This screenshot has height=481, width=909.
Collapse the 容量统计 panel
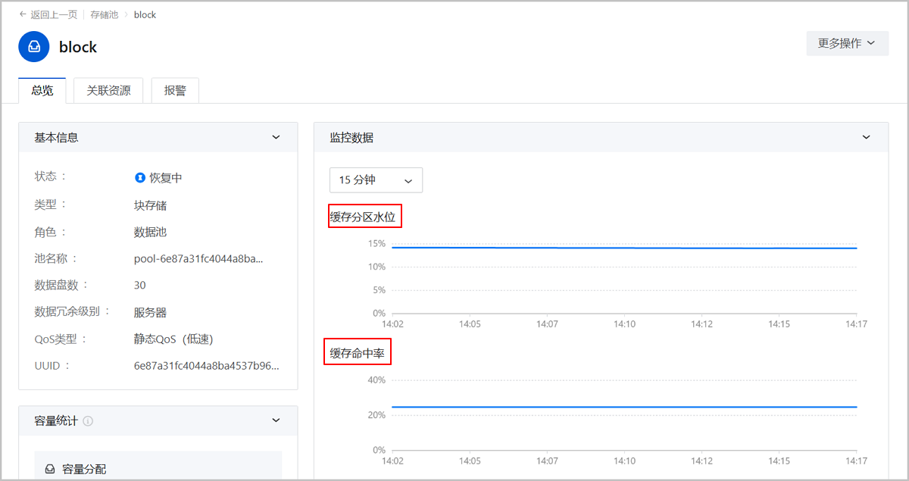point(276,420)
